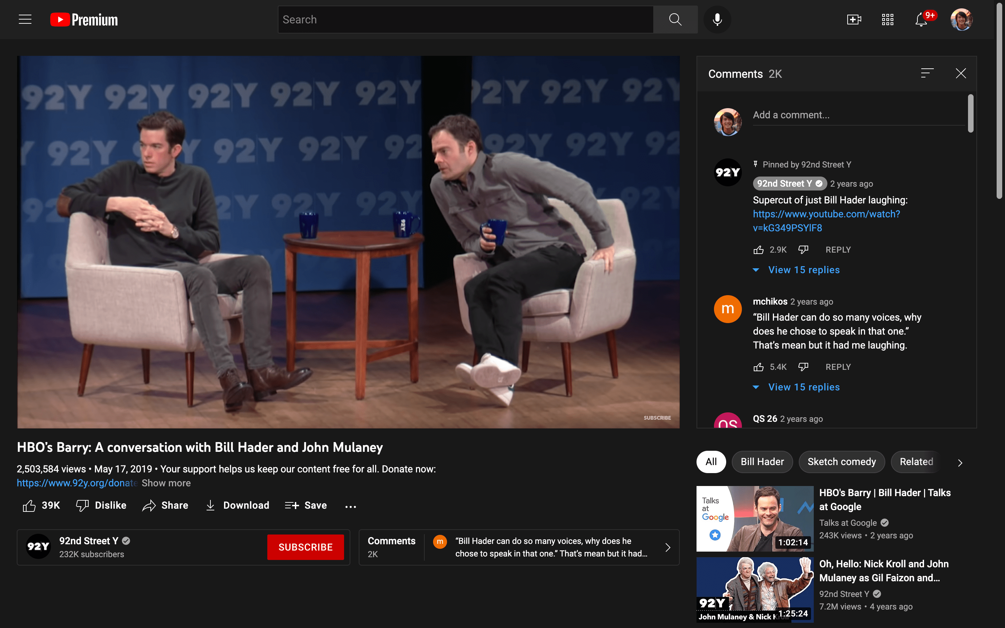1005x628 pixels.
Task: Click the apps grid icon
Action: click(x=886, y=20)
